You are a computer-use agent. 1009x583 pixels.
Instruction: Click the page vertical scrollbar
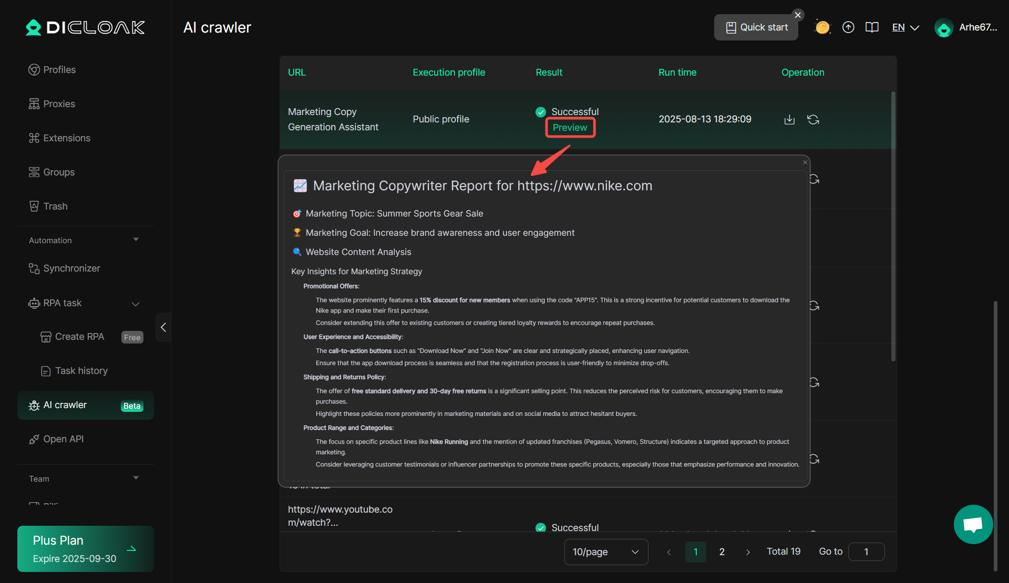click(x=995, y=436)
